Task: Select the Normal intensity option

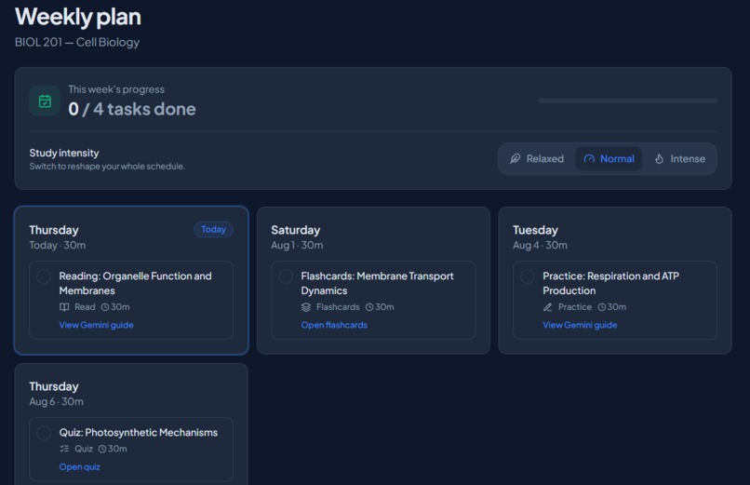Action: [609, 159]
